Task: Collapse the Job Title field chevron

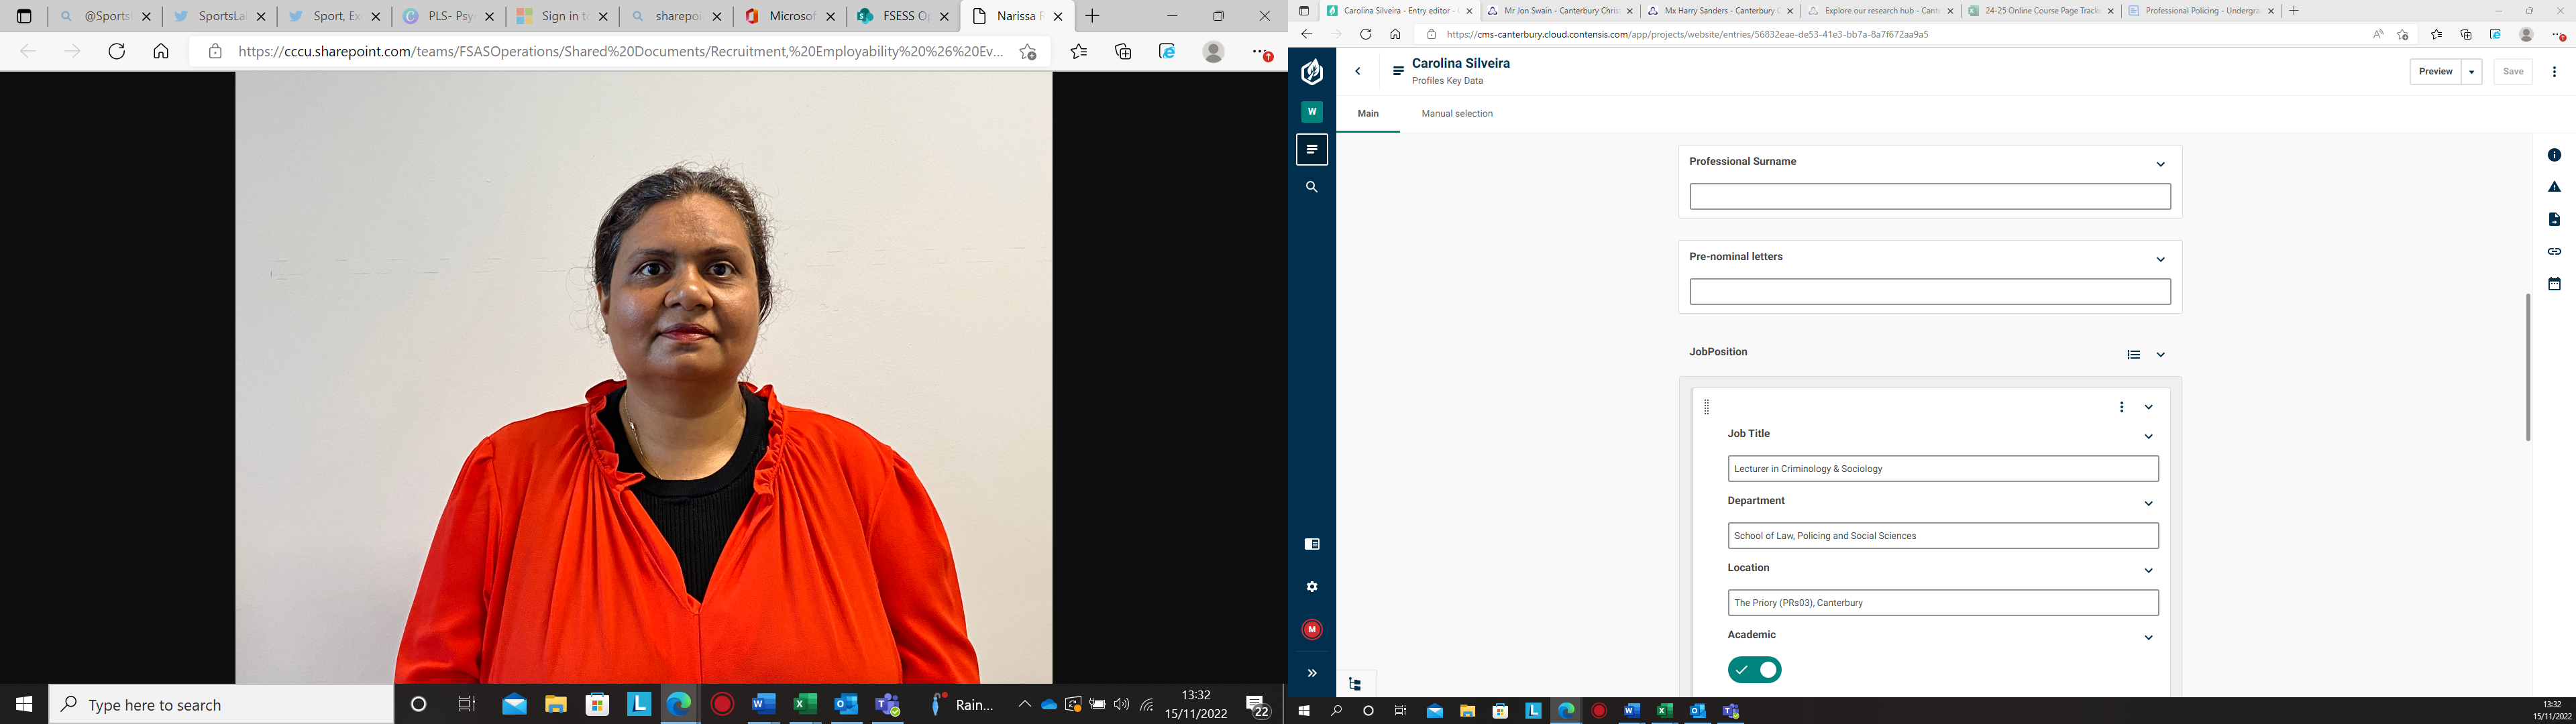Action: click(x=2148, y=437)
